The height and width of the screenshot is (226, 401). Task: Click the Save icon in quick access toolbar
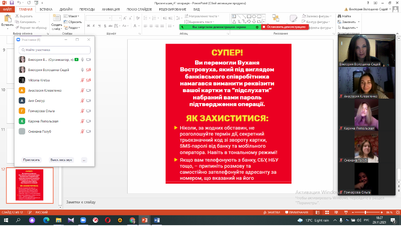[11, 3]
